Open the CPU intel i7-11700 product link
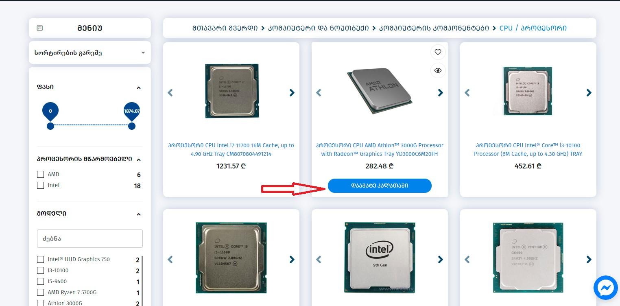This screenshot has height=306, width=620. [231, 149]
